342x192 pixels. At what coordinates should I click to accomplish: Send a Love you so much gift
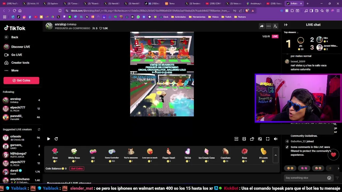pos(150,155)
